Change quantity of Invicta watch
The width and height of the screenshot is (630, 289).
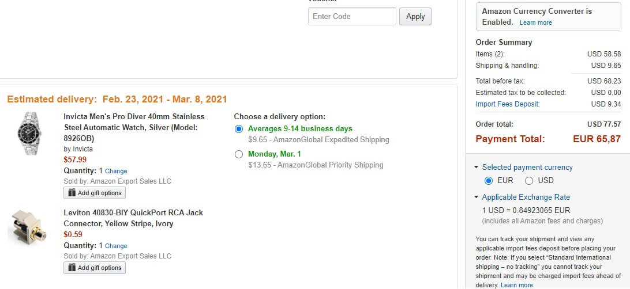116,171
